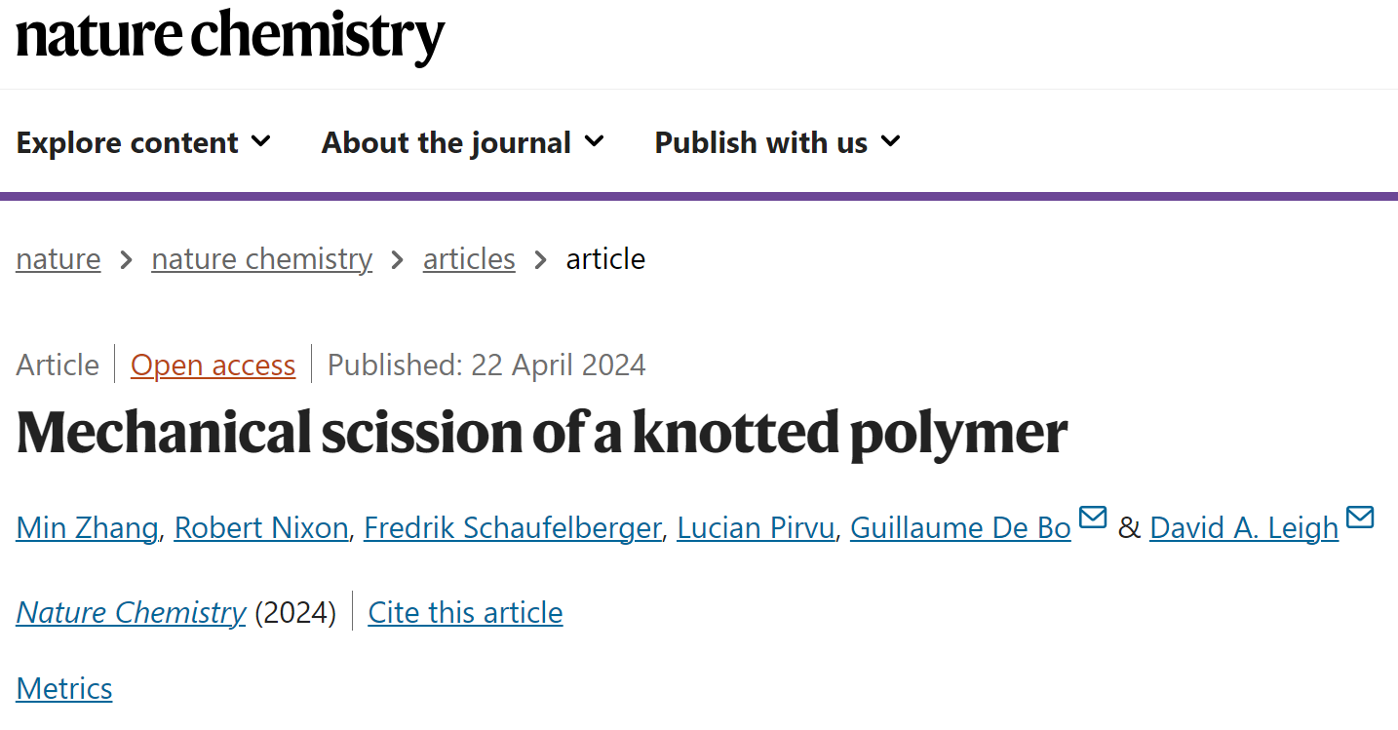
Task: Open the Publish with us menu
Action: 778,142
